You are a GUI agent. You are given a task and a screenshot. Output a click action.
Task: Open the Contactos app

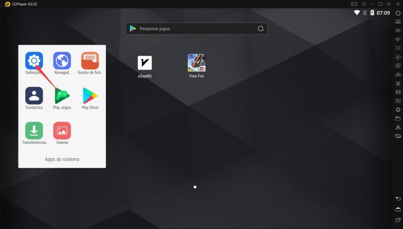34,95
